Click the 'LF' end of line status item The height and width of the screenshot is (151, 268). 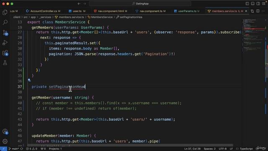pos(231,149)
